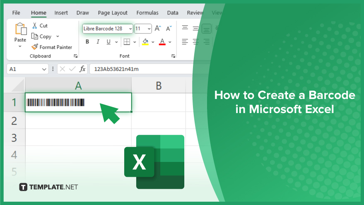Switch to the Formulas tab
The height and width of the screenshot is (205, 364).
(x=147, y=13)
